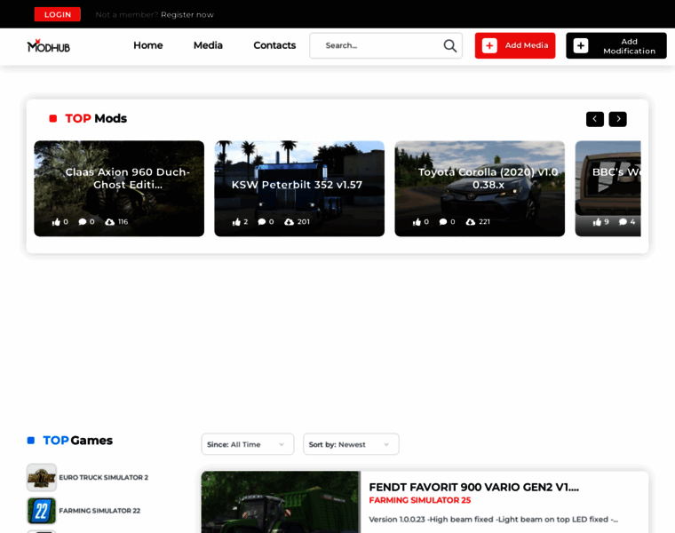Click the Add Media button
Viewport: 675px width, 533px height.
coord(515,45)
